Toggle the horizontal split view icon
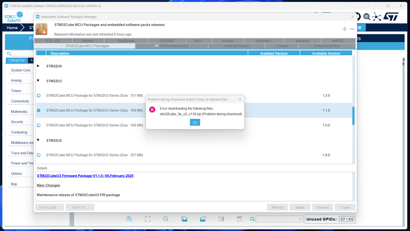This screenshot has height=231, width=410. point(239,219)
